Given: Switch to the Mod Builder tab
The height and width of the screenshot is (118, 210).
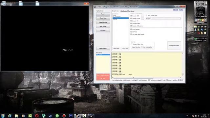Looking at the screenshot, I should (124, 11).
